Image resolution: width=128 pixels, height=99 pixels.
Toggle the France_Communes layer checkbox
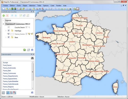pyautogui.click(x=8, y=34)
